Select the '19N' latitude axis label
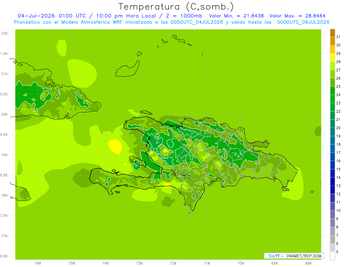 [4, 155]
